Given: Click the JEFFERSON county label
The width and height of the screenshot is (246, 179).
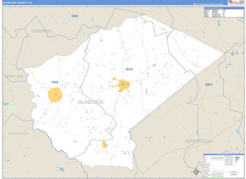Looking at the screenshot, I should [x=198, y=141].
